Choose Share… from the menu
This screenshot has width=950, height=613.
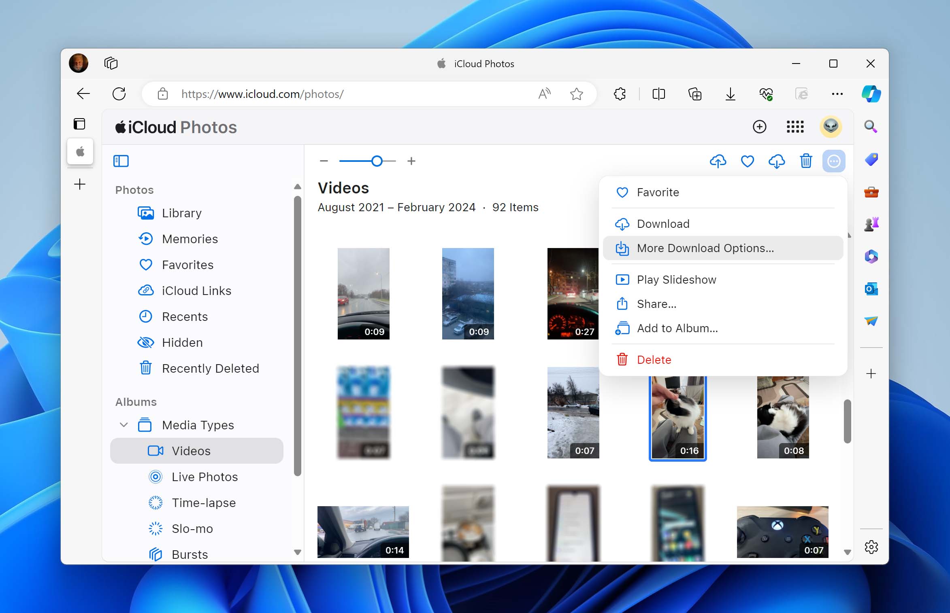click(723, 304)
